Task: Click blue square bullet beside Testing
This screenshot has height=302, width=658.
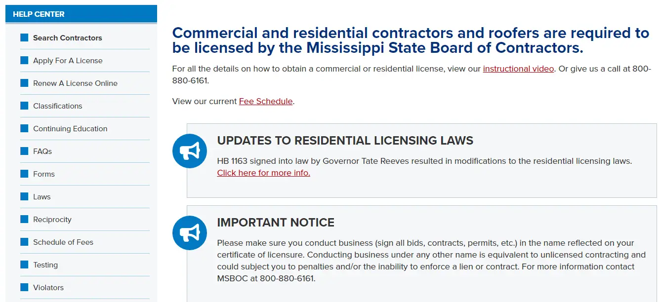Action: click(x=24, y=265)
